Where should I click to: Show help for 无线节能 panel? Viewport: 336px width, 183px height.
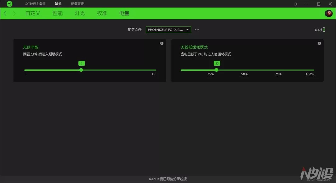(x=162, y=43)
